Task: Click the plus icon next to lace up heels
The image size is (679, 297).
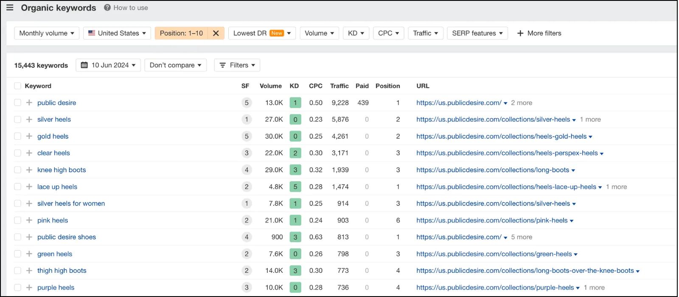Action: click(29, 187)
